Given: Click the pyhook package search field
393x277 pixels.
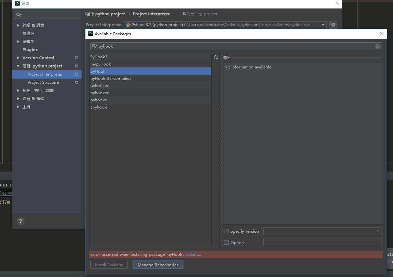Looking at the screenshot, I should pos(236,46).
